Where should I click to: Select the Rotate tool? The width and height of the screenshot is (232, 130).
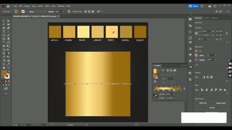4,43
